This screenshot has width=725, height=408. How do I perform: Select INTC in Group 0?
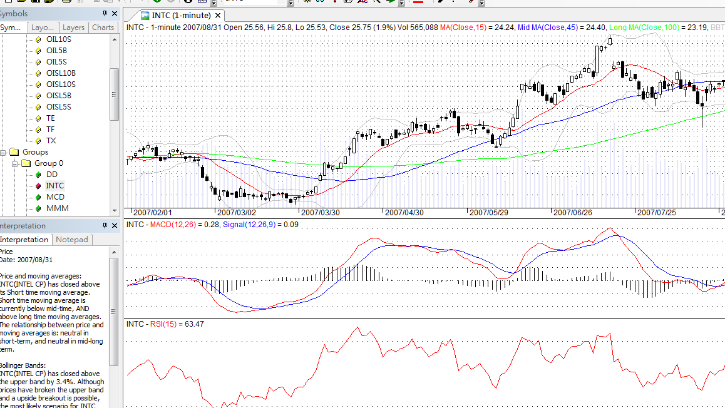coord(54,186)
